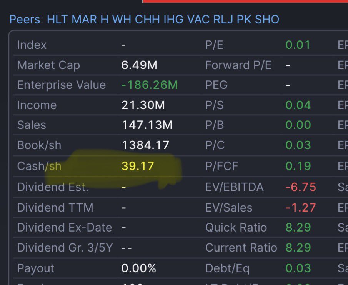Open the VAC peer ticker link
The width and height of the screenshot is (348, 285).
pos(198,19)
